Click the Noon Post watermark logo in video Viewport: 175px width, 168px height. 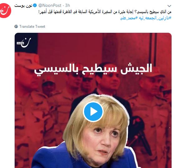(24, 43)
